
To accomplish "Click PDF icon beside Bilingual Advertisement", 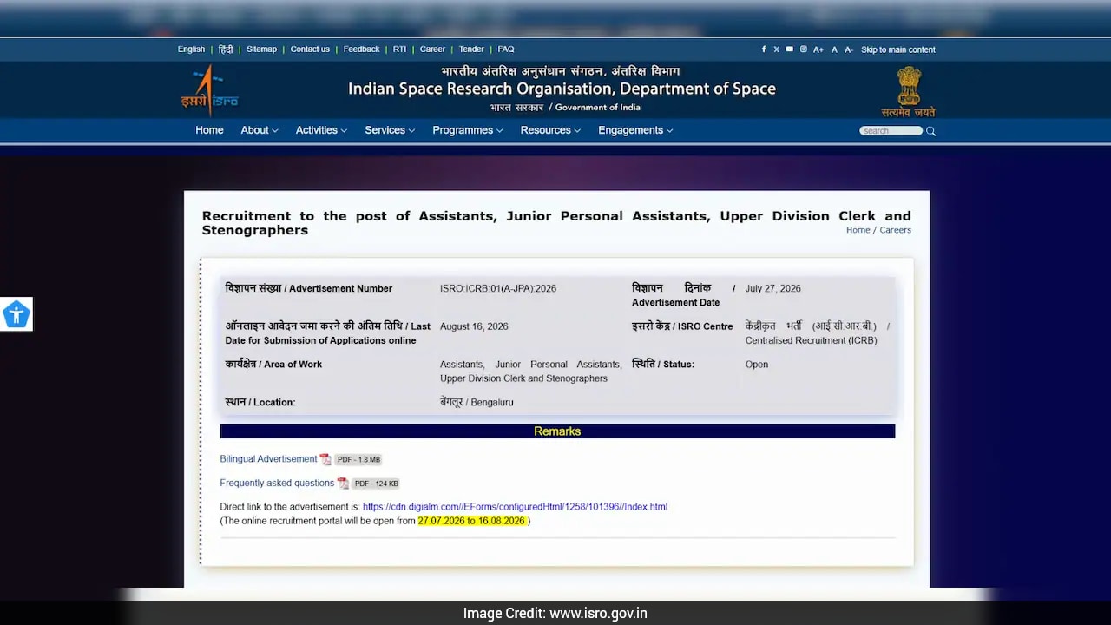I will click(325, 459).
